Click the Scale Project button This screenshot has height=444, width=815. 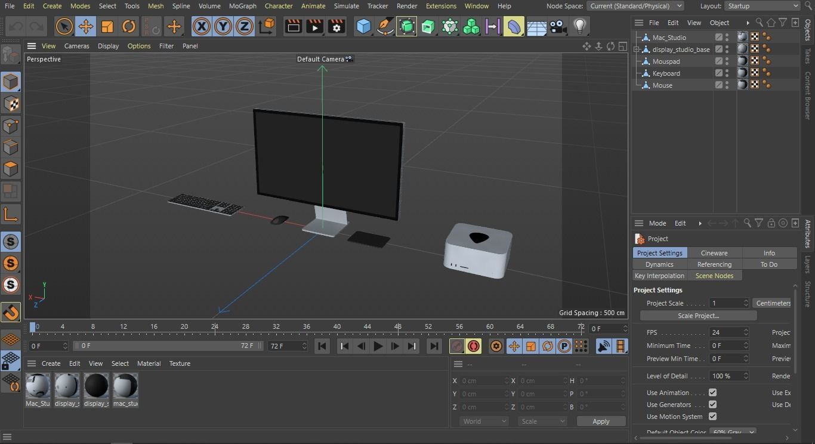pos(699,315)
